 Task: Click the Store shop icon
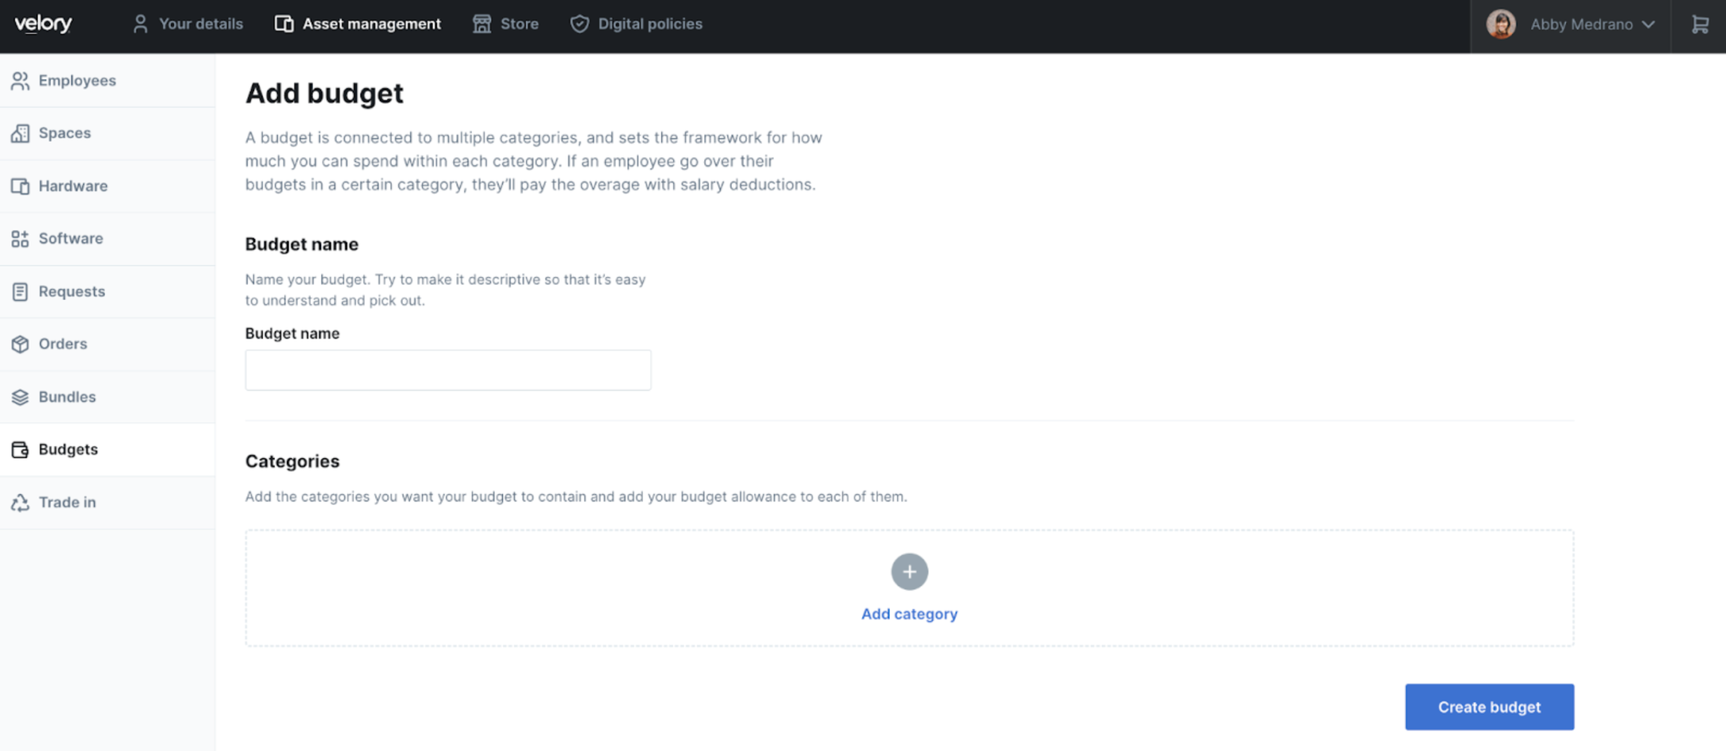tap(482, 24)
